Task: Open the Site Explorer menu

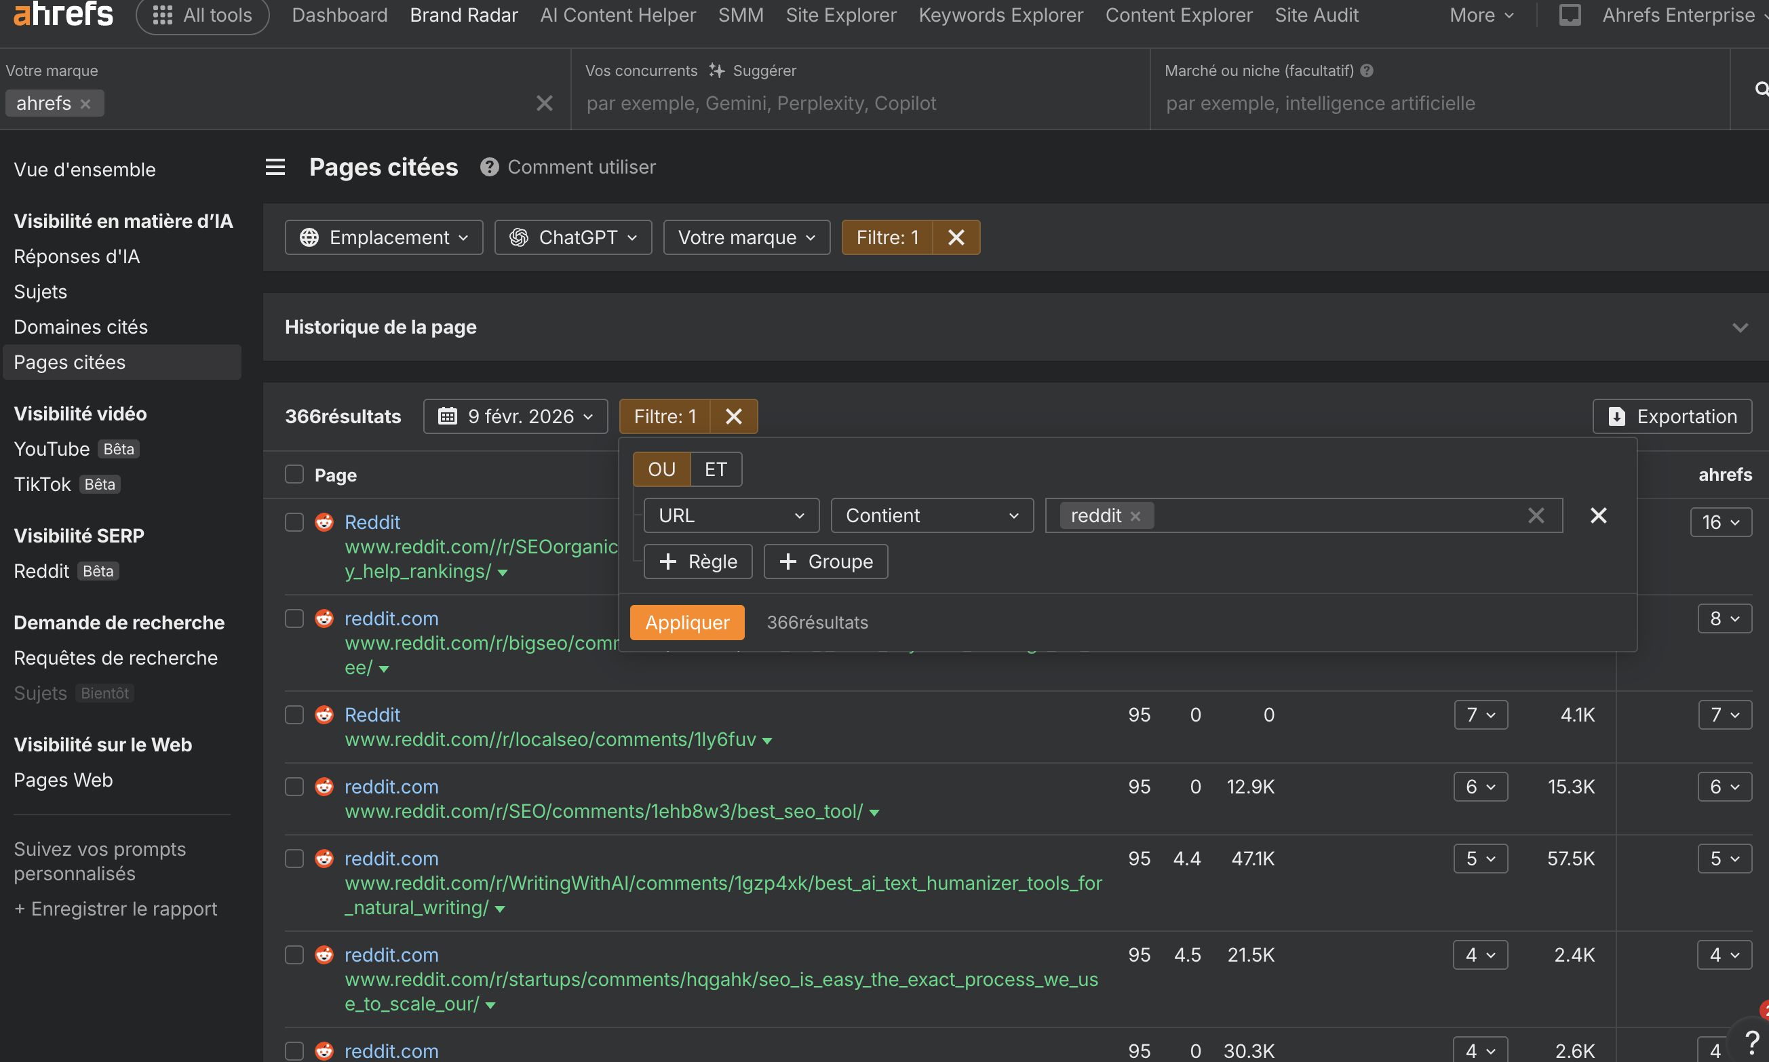Action: [x=841, y=15]
